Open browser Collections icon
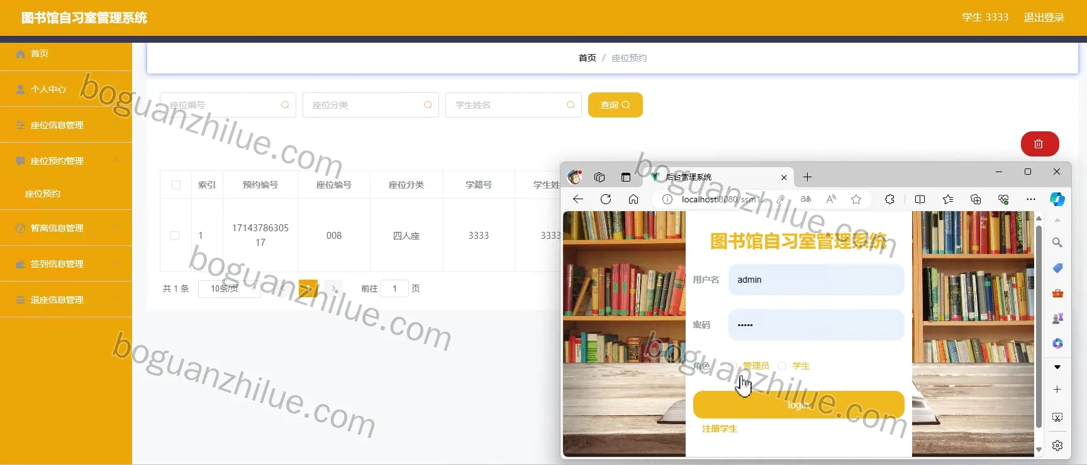This screenshot has height=465, width=1087. click(x=976, y=199)
